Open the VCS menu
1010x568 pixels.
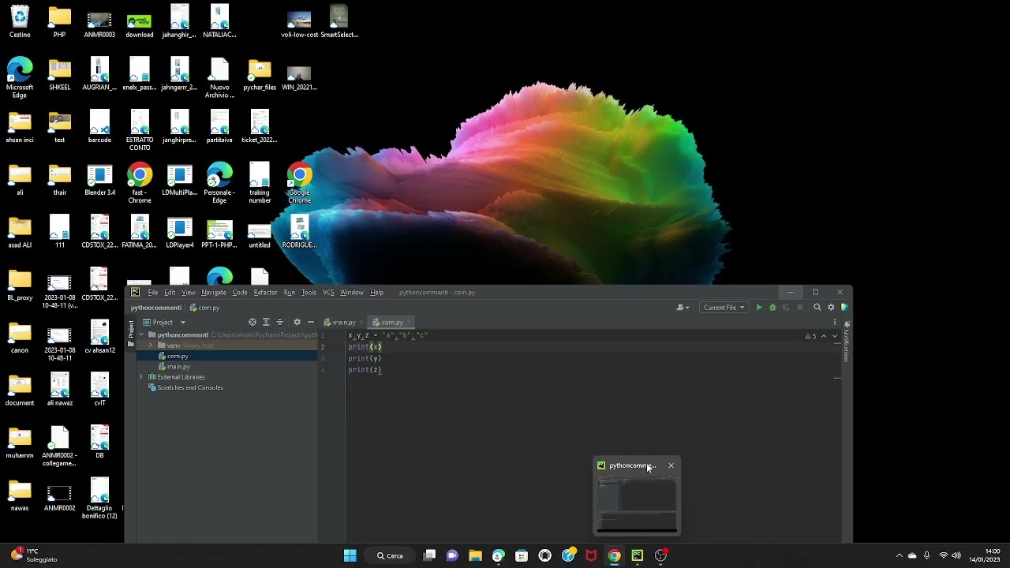[328, 293]
